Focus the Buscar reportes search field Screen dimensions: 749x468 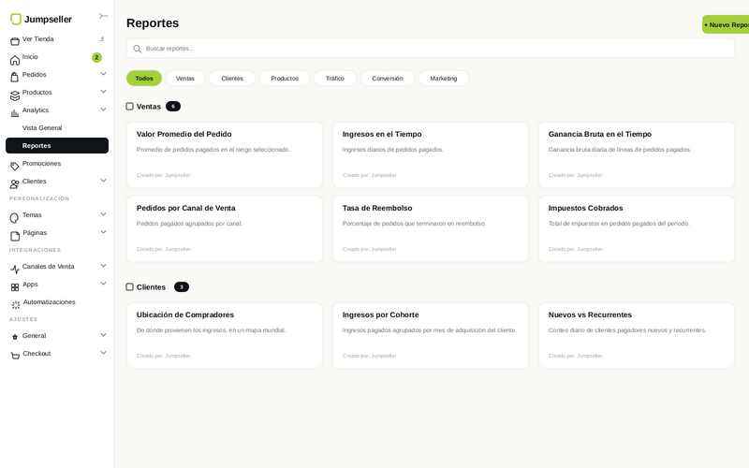click(x=431, y=49)
